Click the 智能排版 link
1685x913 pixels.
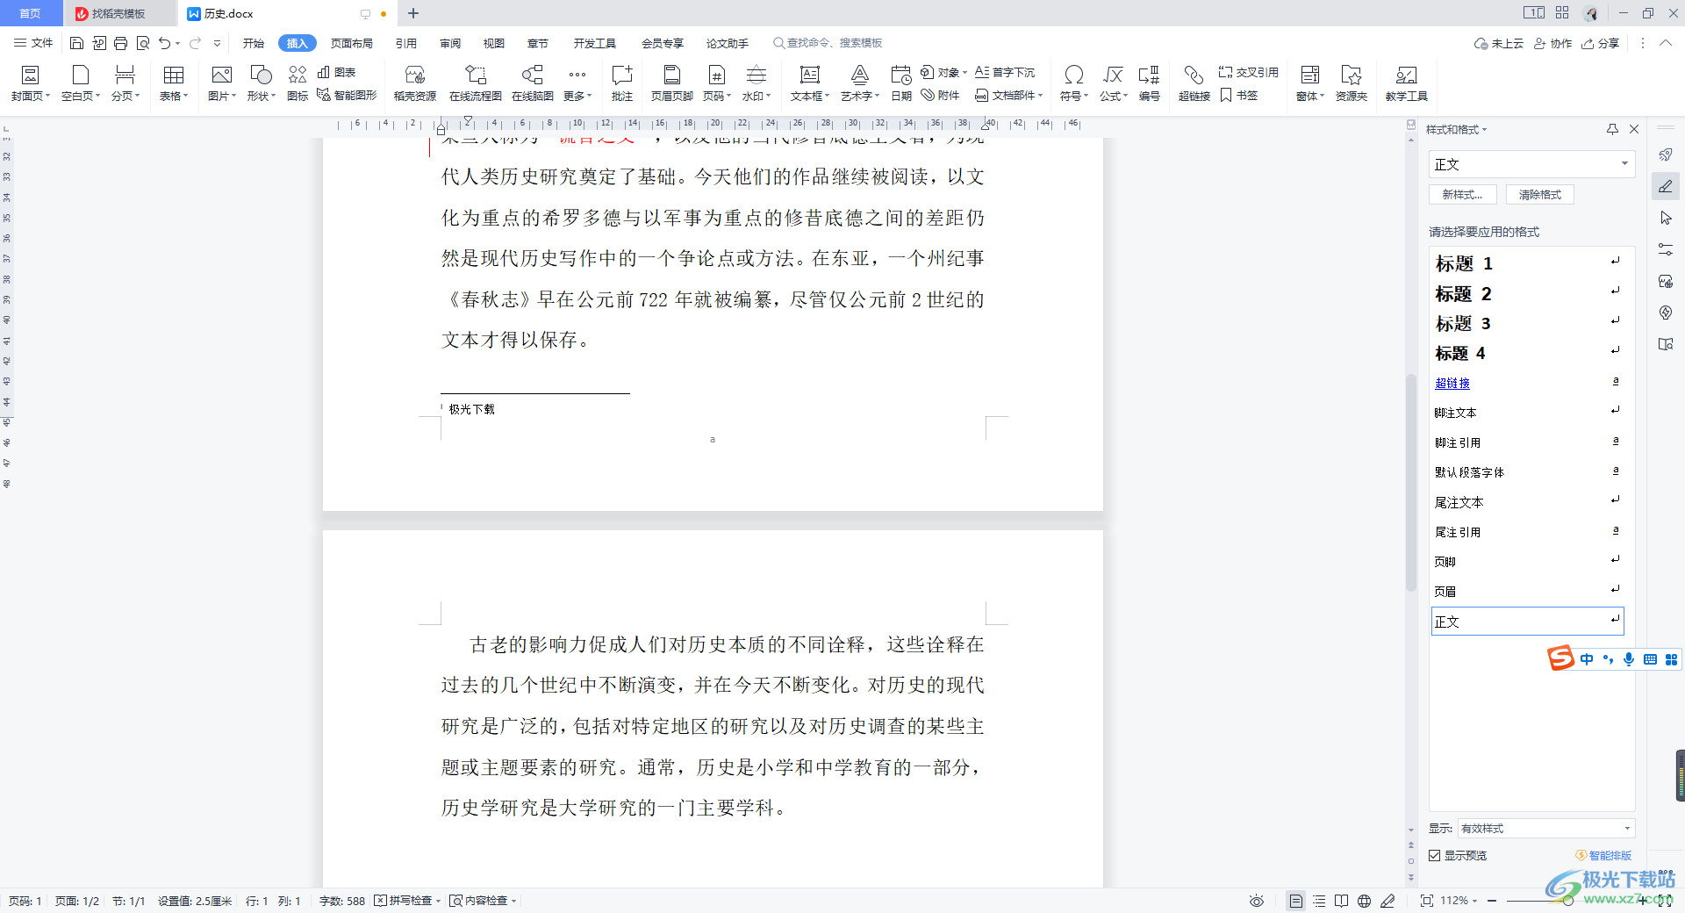[1604, 855]
